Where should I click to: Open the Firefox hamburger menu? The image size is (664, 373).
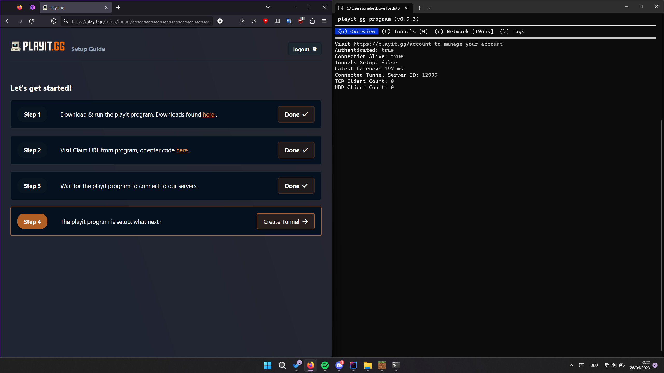click(324, 21)
